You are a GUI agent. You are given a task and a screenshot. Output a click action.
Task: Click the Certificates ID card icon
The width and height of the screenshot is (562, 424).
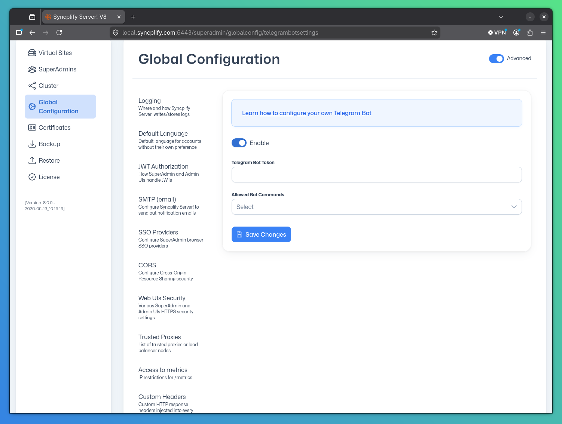point(32,127)
